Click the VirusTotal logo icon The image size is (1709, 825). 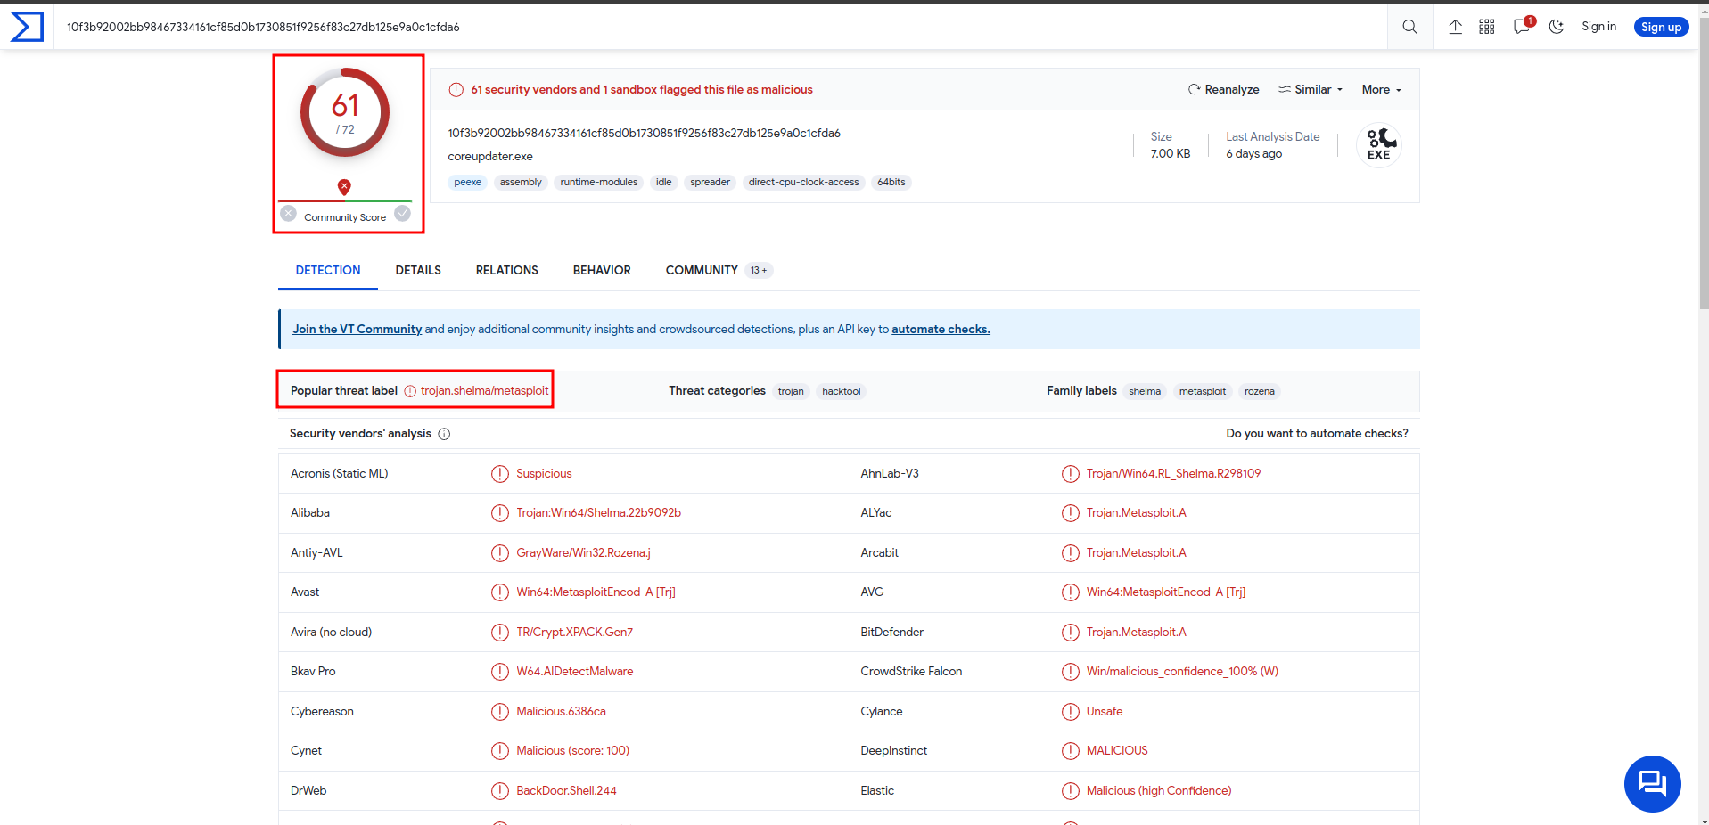coord(27,27)
